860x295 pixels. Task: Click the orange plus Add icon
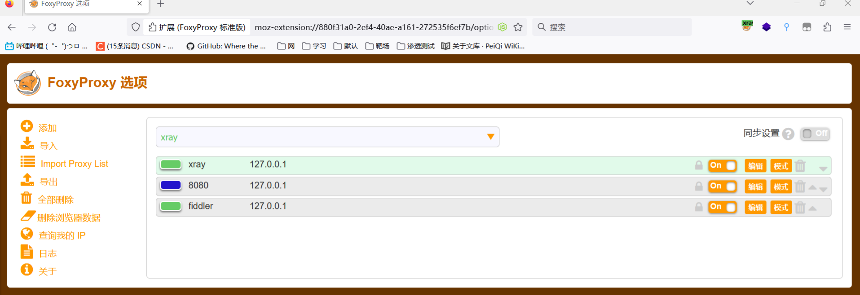(27, 126)
